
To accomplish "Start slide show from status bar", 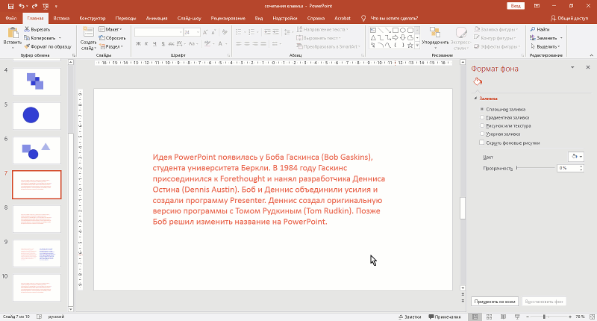I will [x=517, y=317].
